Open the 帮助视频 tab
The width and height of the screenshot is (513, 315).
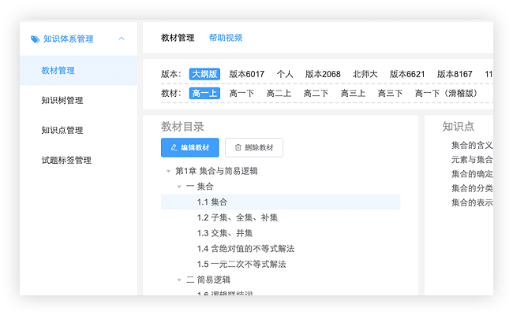(226, 38)
